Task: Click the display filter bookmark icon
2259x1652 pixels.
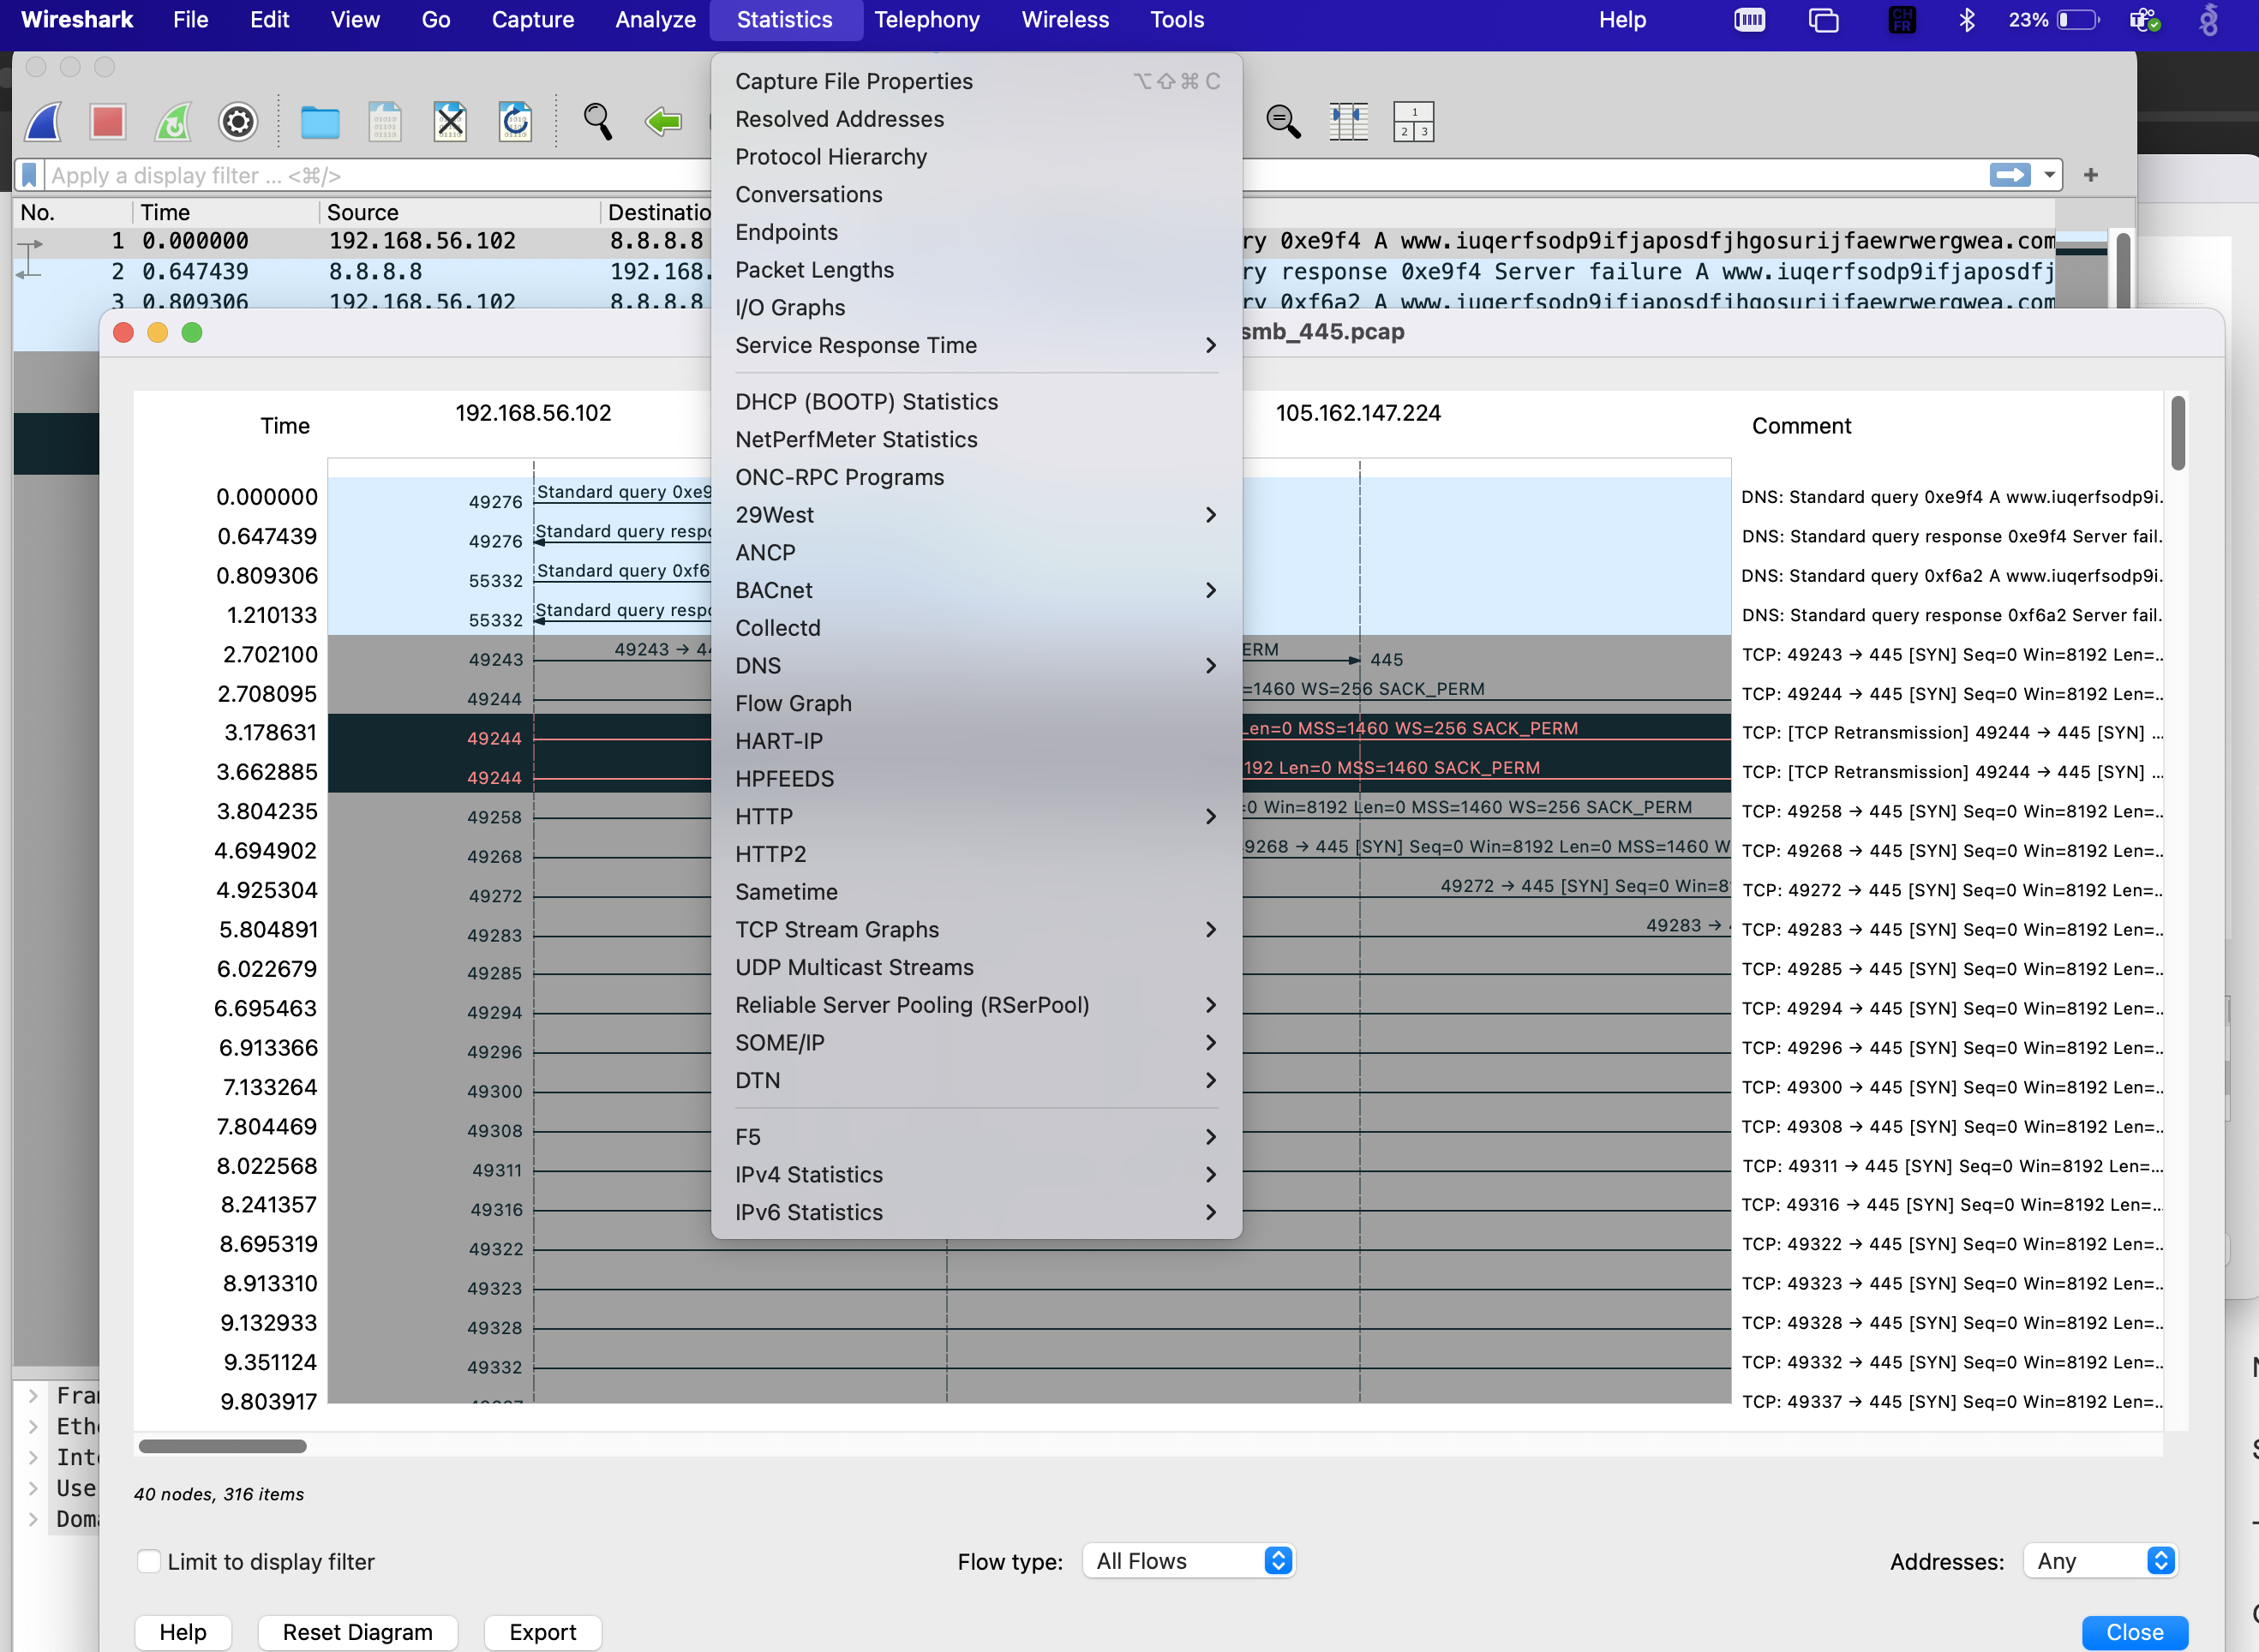Action: [x=30, y=176]
